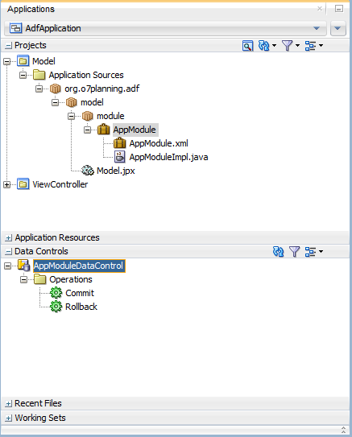
Task: Click the Refresh icon in Projects toolbar
Action: pos(264,45)
